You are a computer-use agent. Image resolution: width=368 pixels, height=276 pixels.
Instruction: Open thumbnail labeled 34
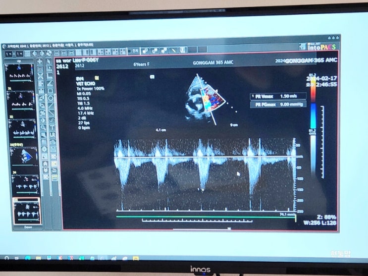coord(25,185)
